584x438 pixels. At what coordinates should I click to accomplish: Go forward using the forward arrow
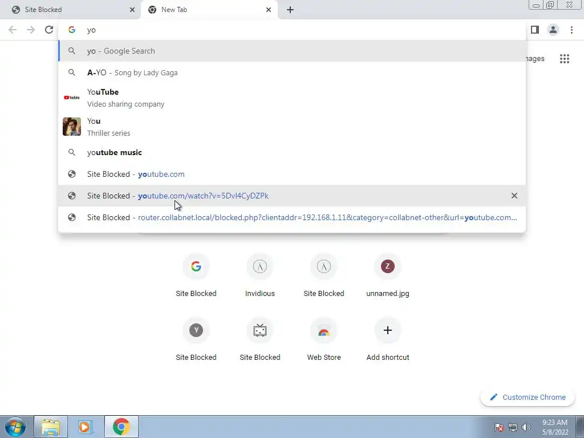(x=31, y=30)
